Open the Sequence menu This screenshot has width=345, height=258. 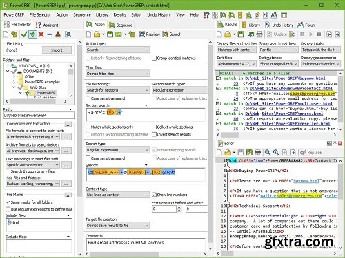(x=82, y=15)
